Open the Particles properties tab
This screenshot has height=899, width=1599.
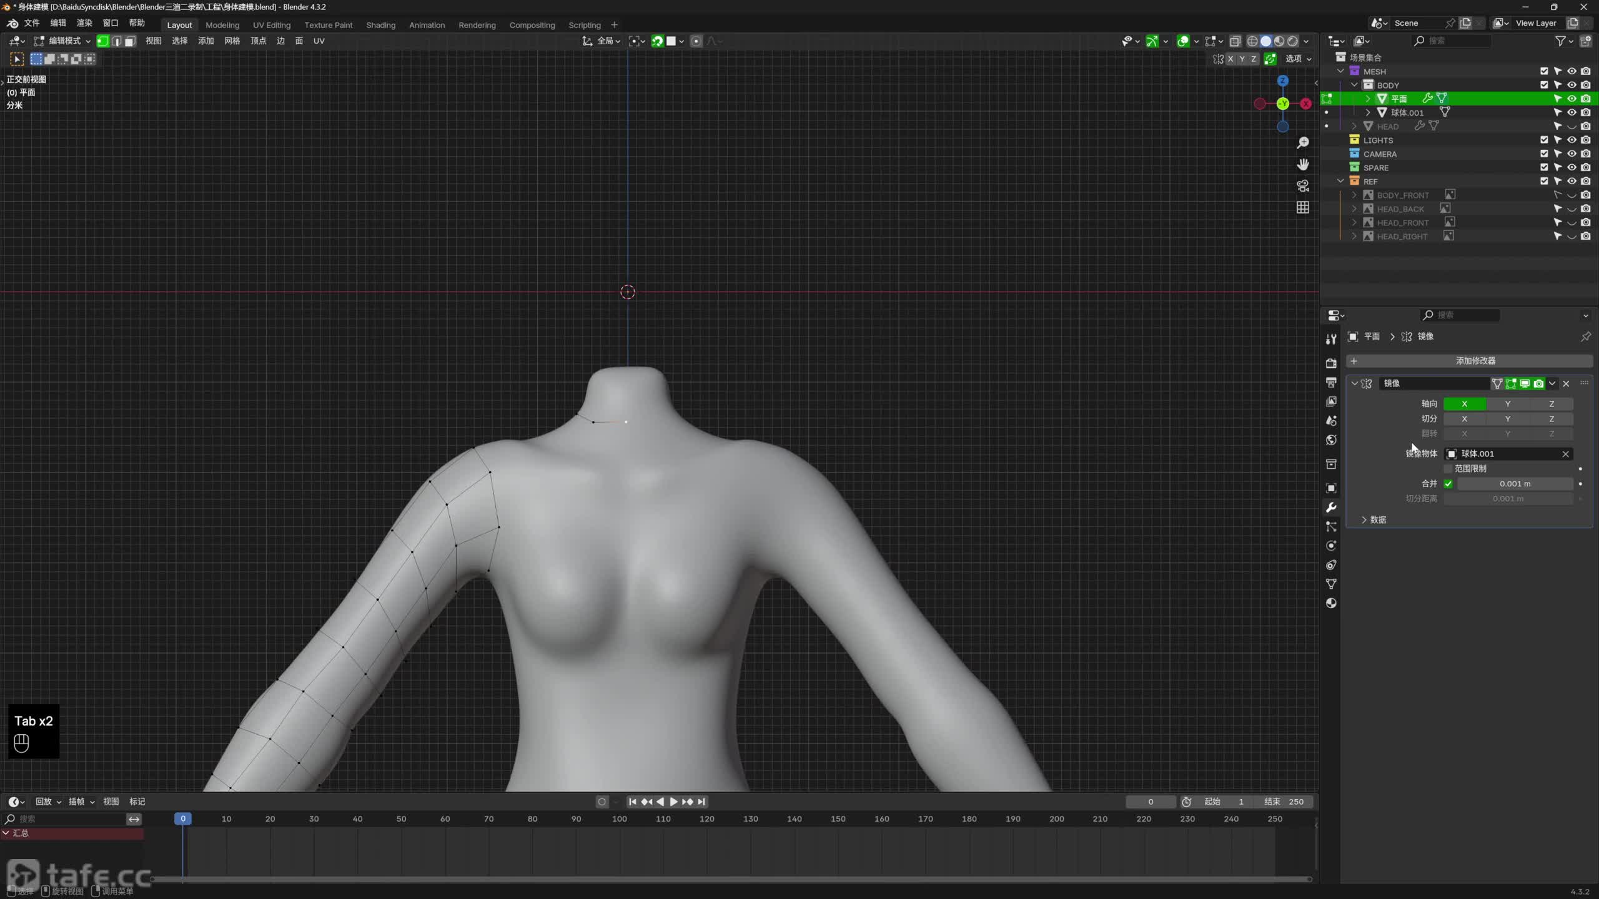pos(1331,527)
